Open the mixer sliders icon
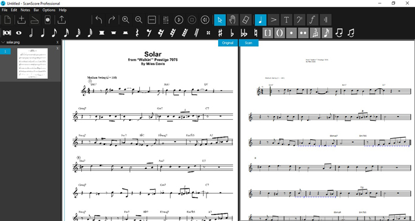This screenshot has height=221, width=415. tap(165, 20)
